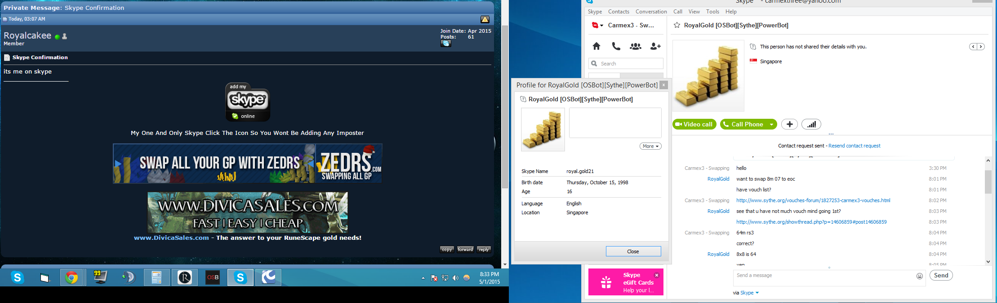Click the forward button on private message

click(x=465, y=250)
